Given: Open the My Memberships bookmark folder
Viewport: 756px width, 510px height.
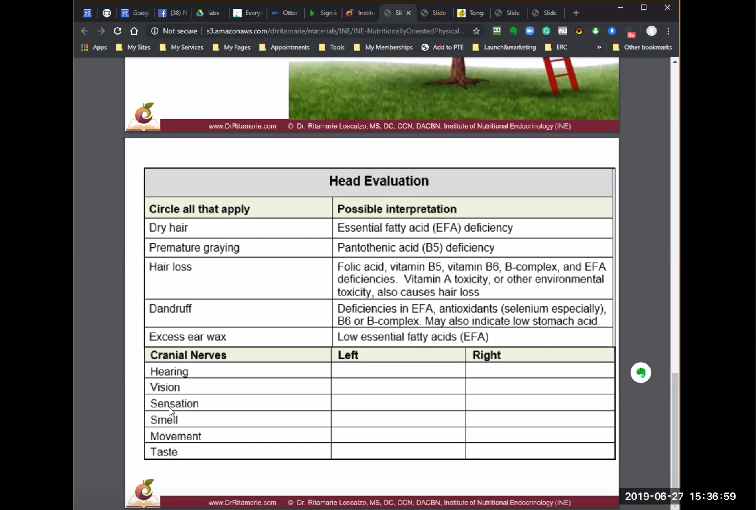Looking at the screenshot, I should tap(383, 47).
